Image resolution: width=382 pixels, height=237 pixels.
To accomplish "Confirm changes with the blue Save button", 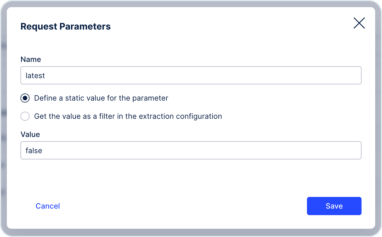I will [334, 206].
